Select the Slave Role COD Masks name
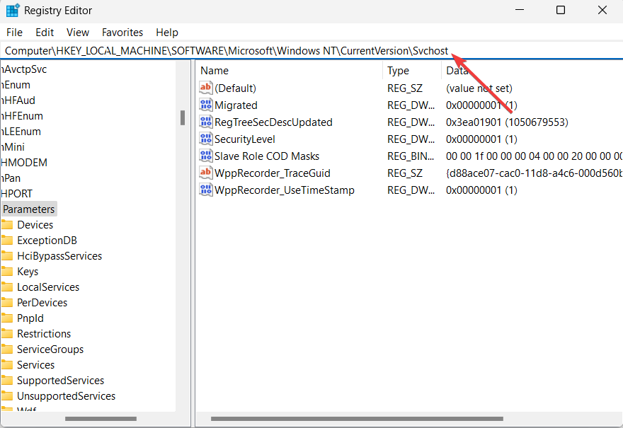623x428 pixels. point(267,156)
